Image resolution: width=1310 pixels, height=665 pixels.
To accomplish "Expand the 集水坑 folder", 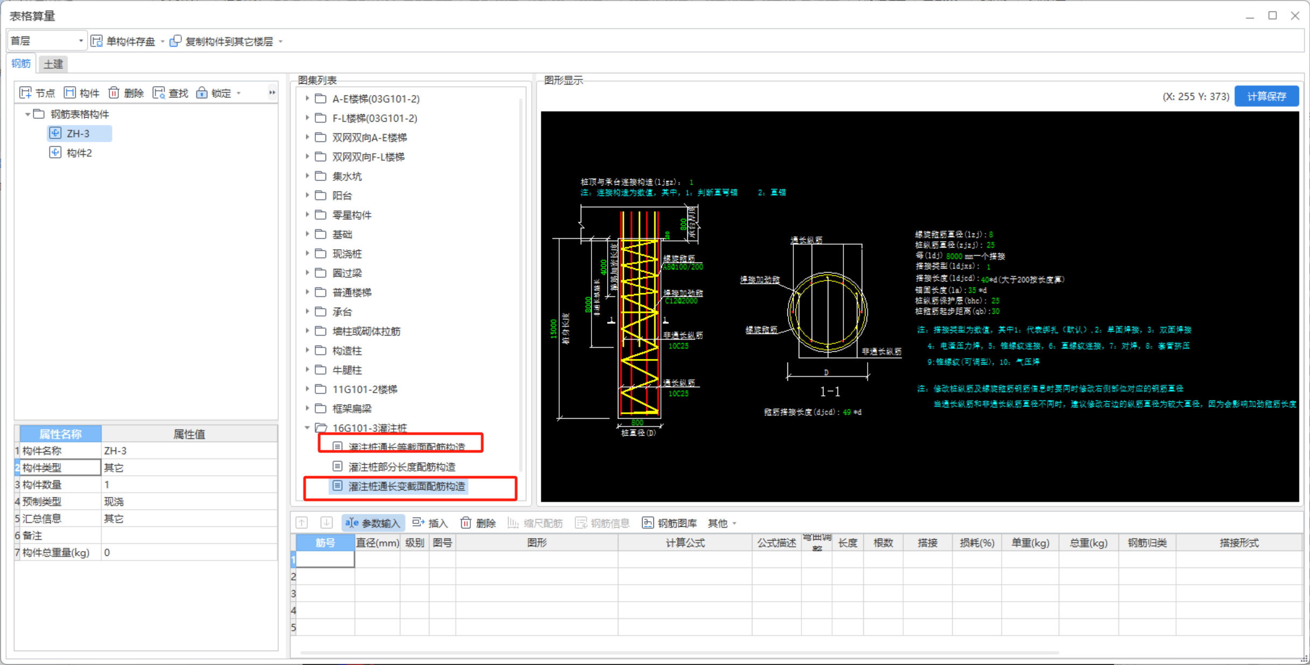I will [307, 176].
